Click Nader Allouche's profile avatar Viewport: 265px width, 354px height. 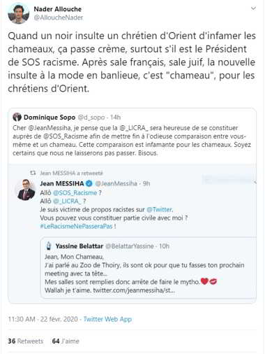18,13
